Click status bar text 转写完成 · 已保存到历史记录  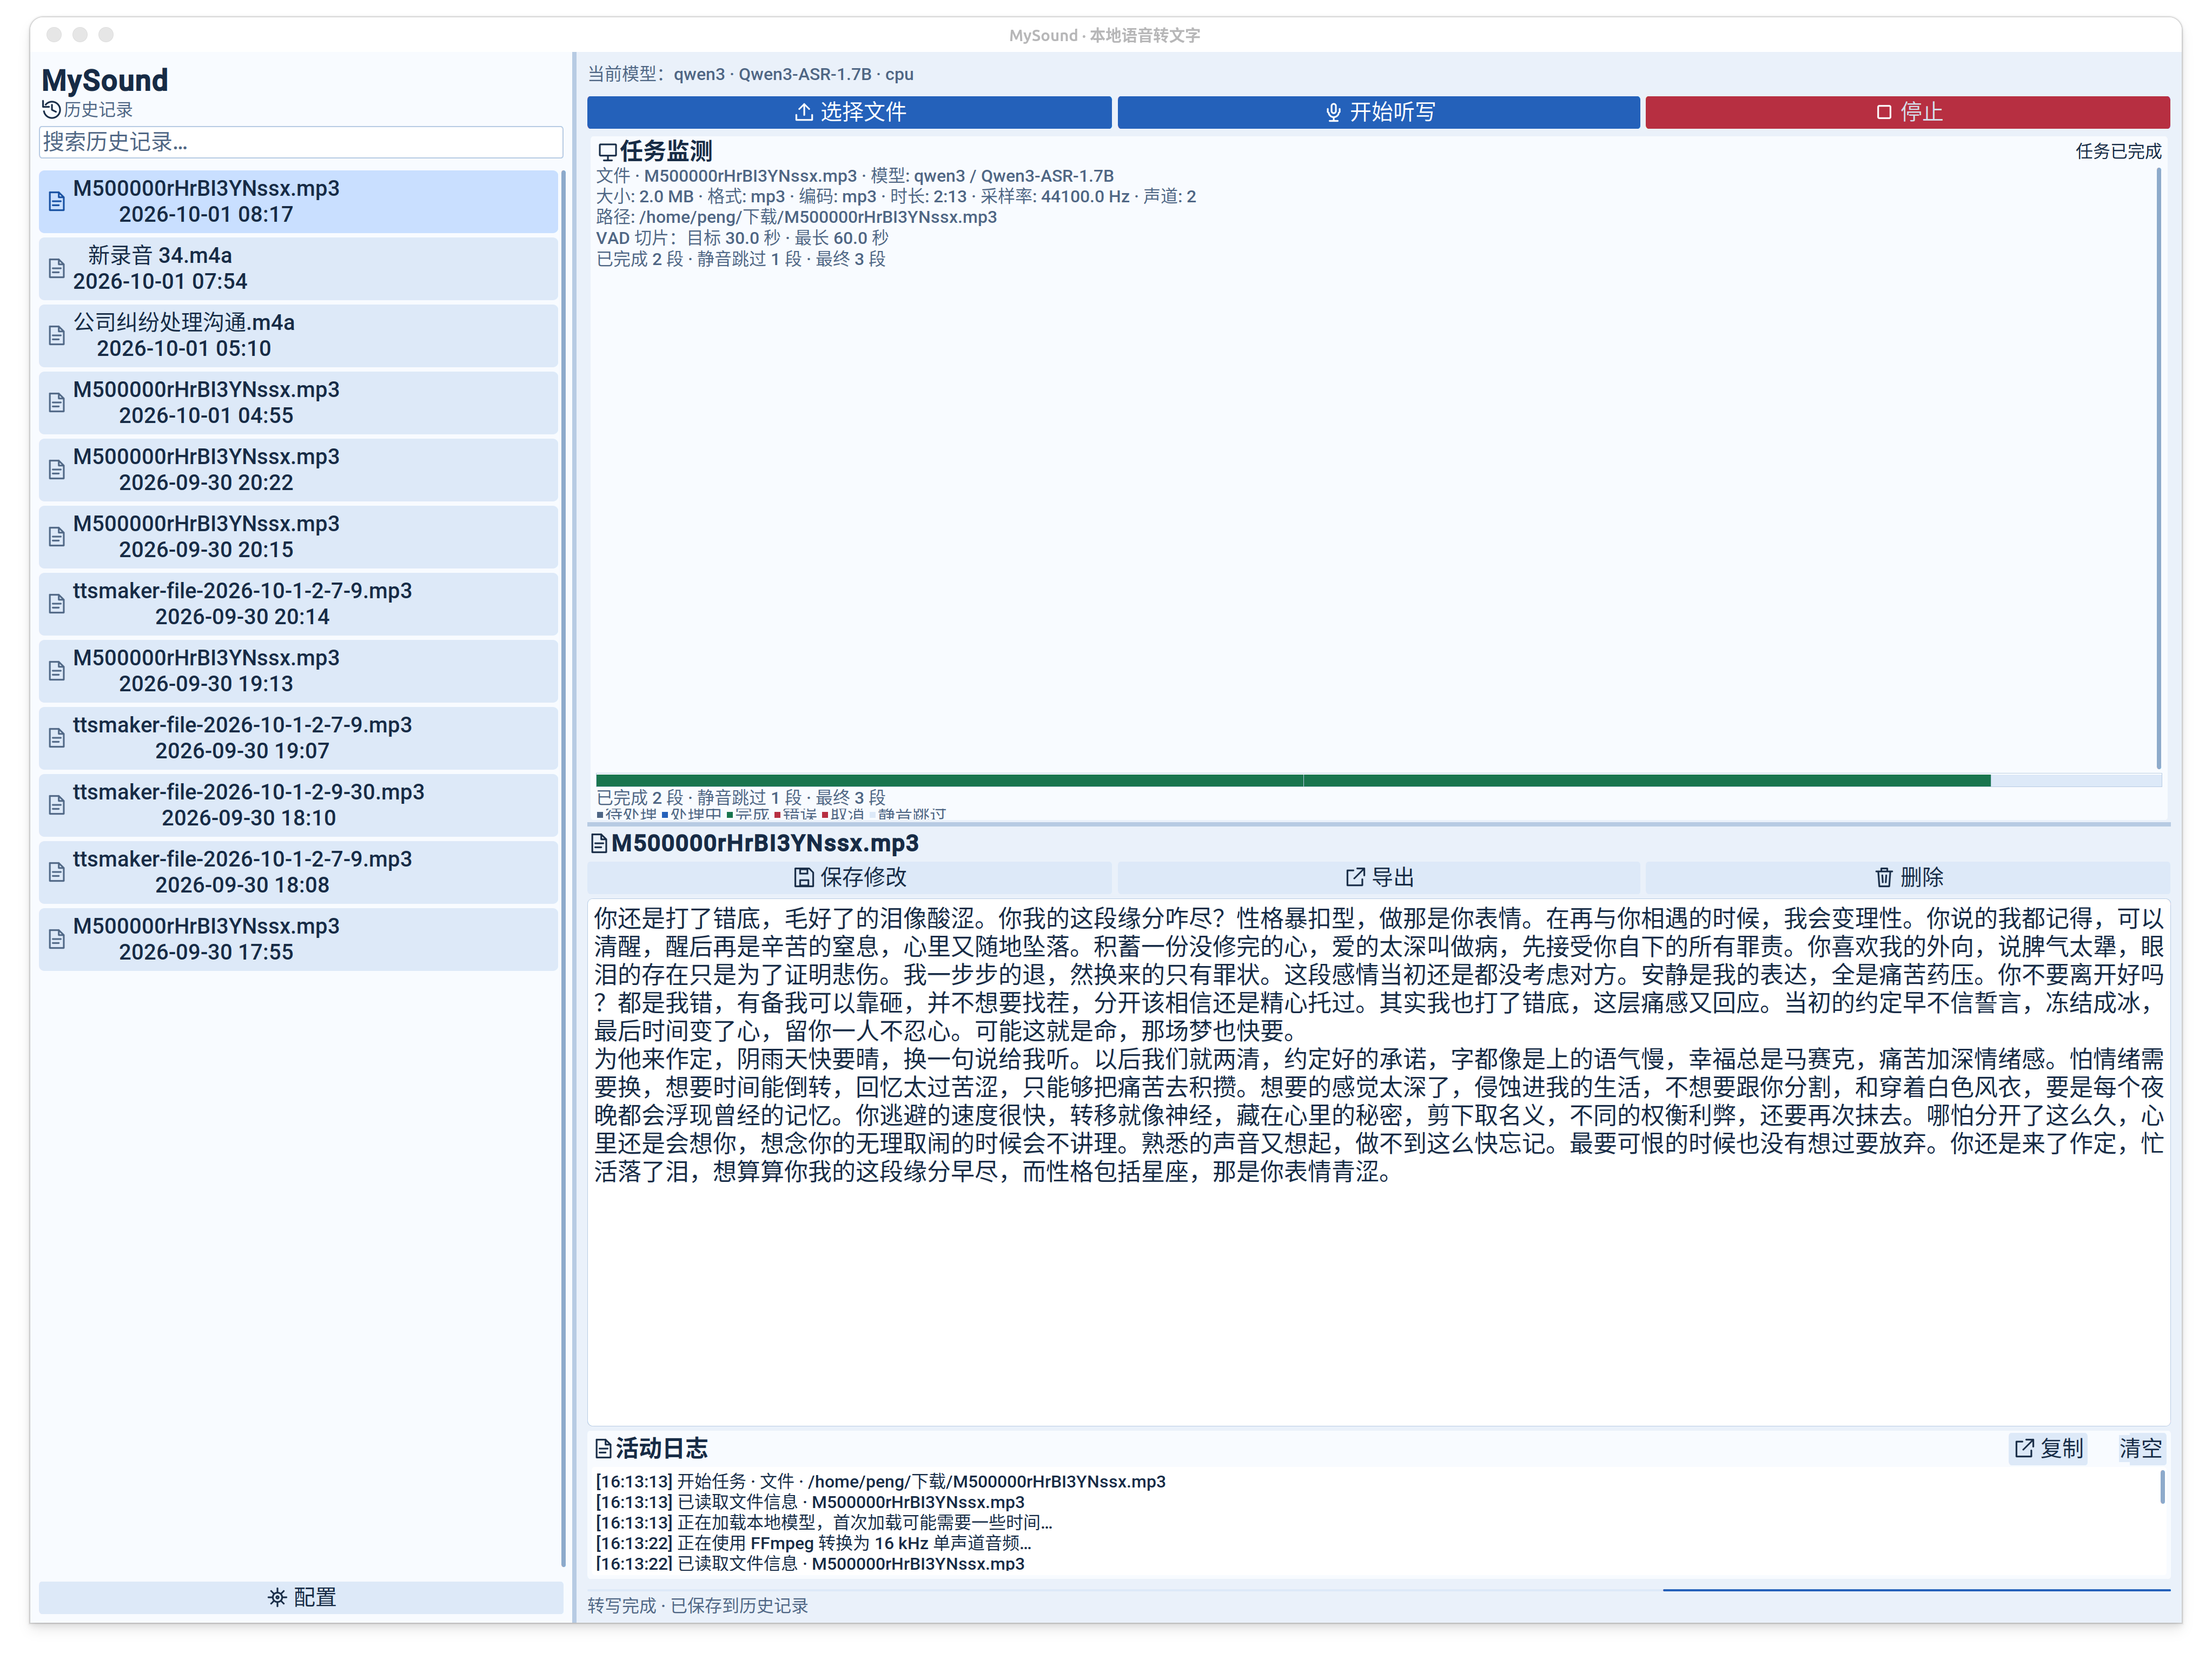point(697,1605)
